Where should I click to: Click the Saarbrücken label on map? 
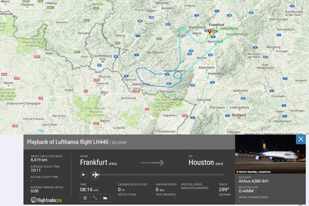coord(141,84)
